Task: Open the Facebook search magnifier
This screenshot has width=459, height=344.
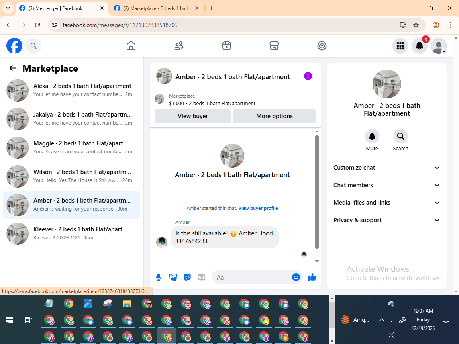Action: pos(33,46)
